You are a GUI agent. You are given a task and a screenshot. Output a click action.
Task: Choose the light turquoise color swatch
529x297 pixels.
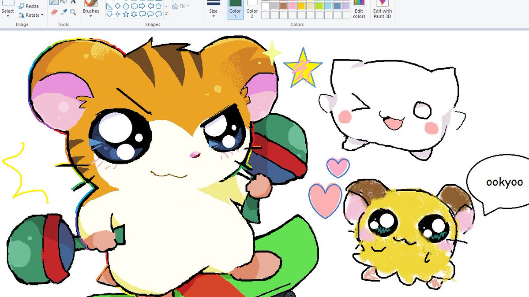pyautogui.click(x=328, y=6)
